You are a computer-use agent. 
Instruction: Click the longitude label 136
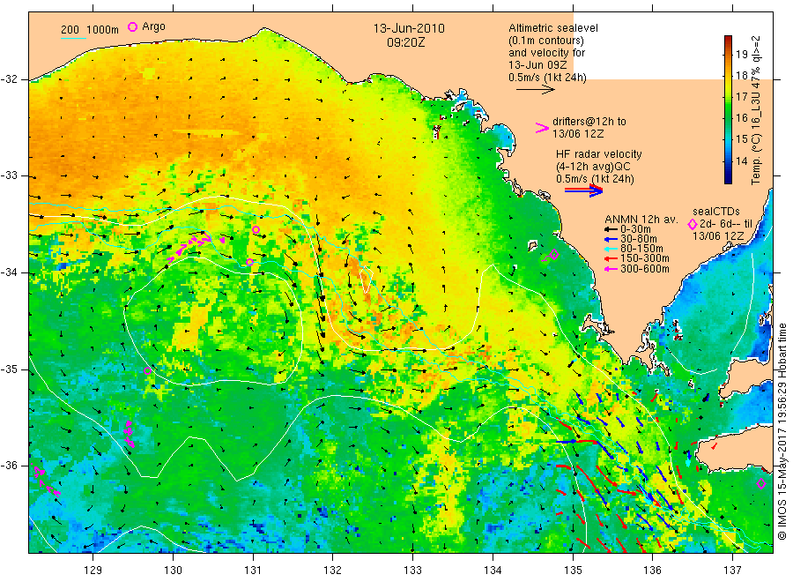point(653,570)
